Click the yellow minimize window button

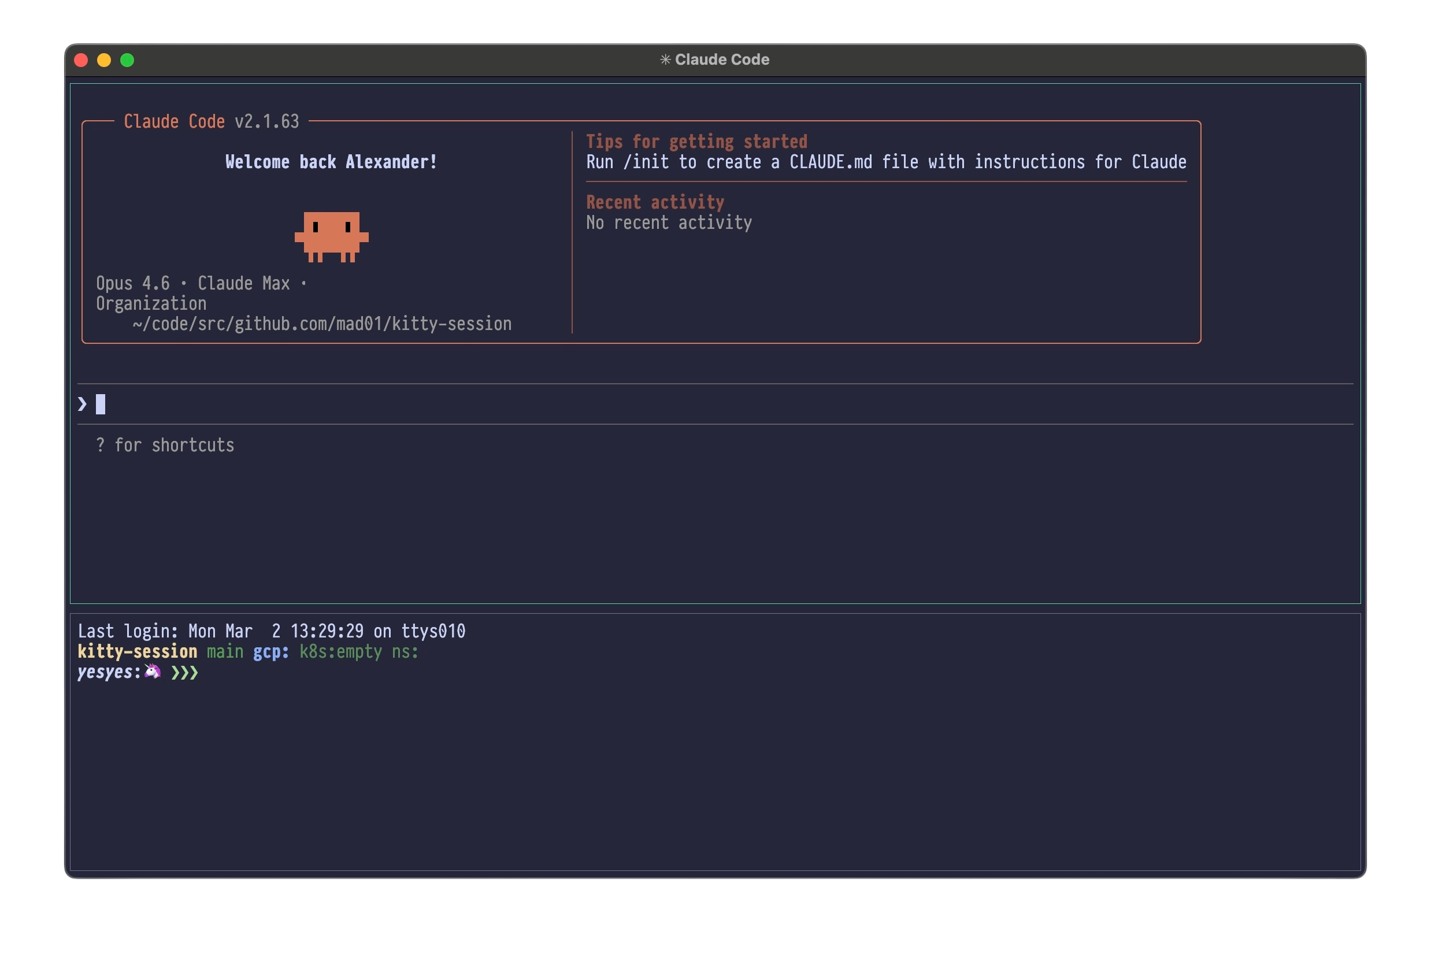[104, 60]
